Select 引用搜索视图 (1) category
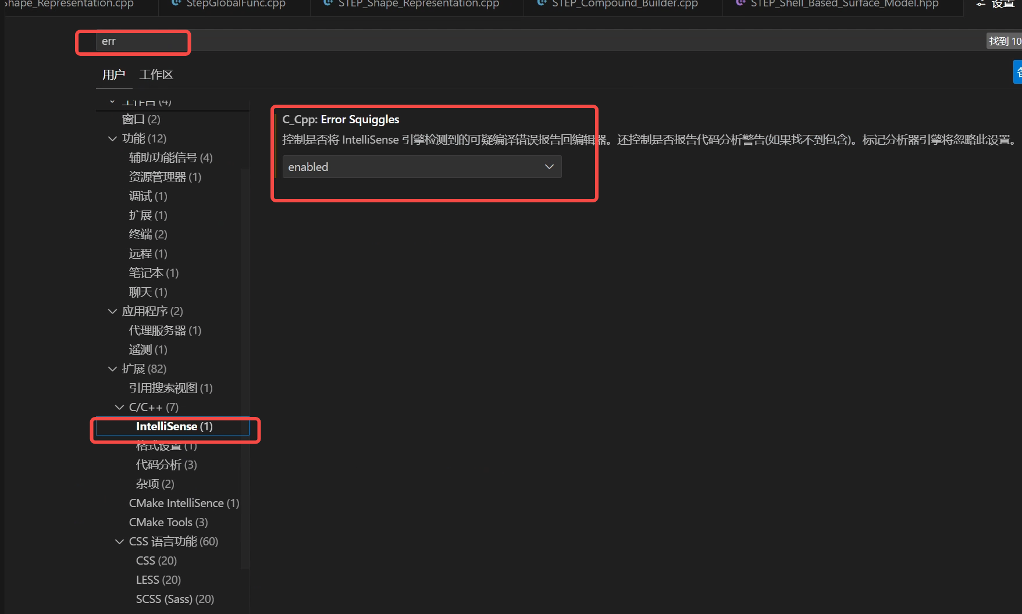This screenshot has width=1022, height=614. [171, 388]
